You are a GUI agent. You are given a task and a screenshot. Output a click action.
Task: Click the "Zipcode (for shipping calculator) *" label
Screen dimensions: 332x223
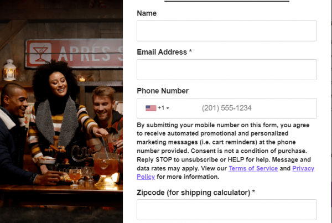[196, 193]
